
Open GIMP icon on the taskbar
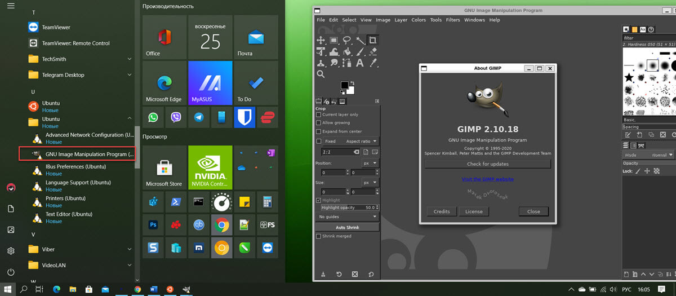186,289
